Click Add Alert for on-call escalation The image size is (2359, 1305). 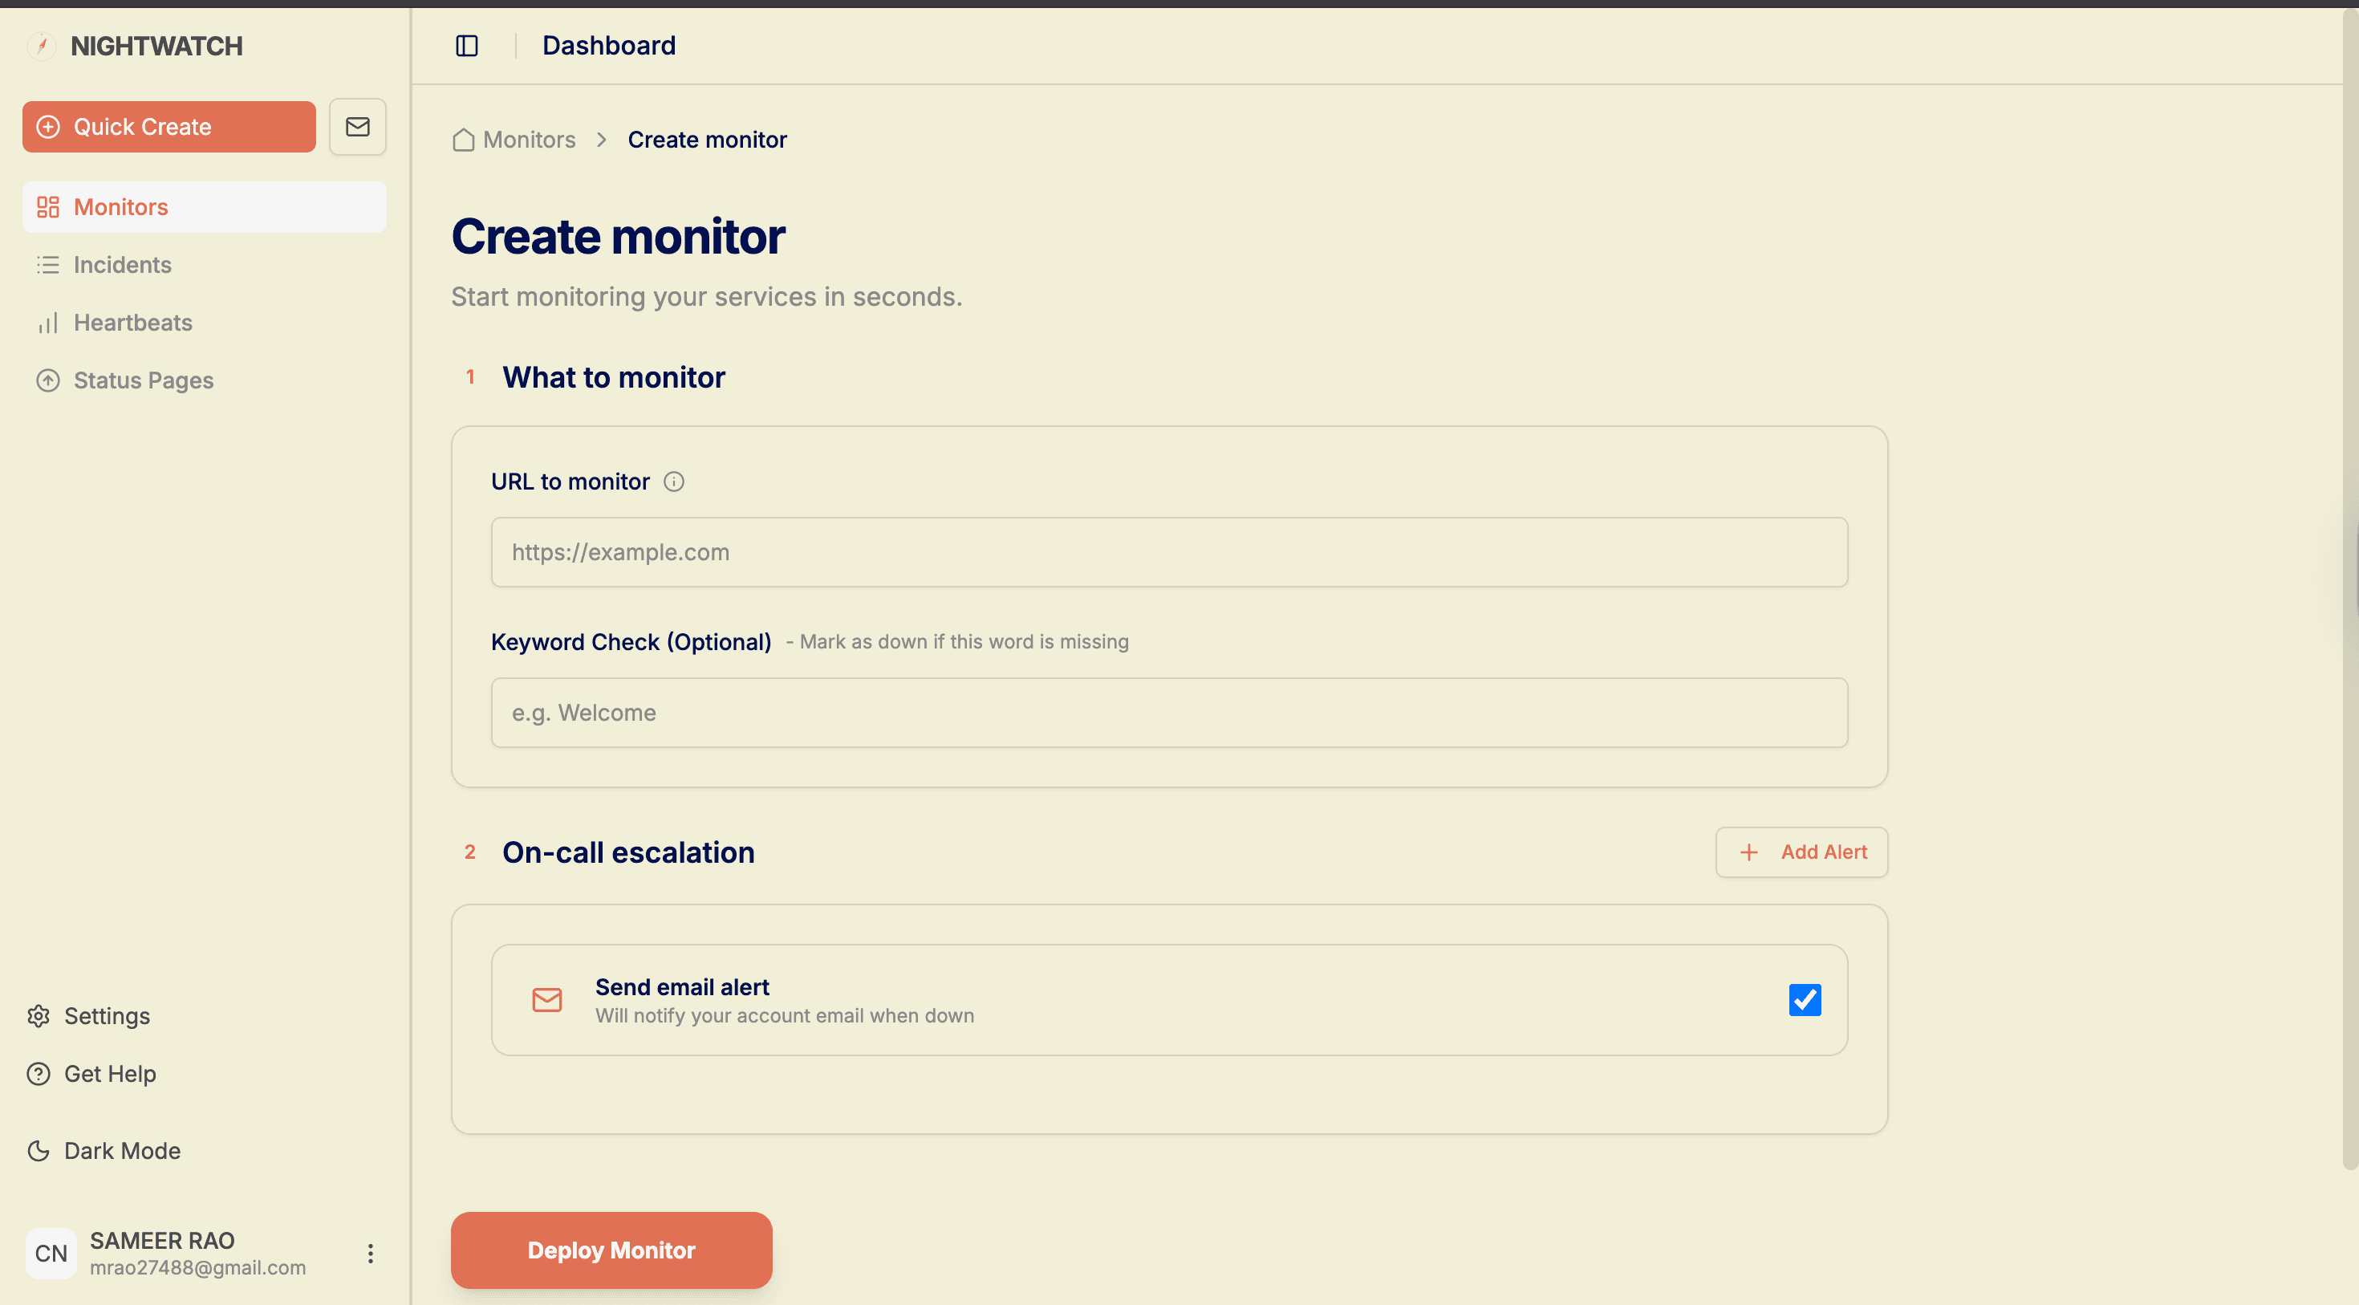(x=1801, y=852)
